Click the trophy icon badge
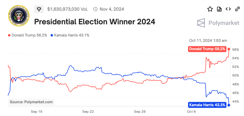Image resolution: width=244 pixels, height=116 pixels. tap(39, 9)
